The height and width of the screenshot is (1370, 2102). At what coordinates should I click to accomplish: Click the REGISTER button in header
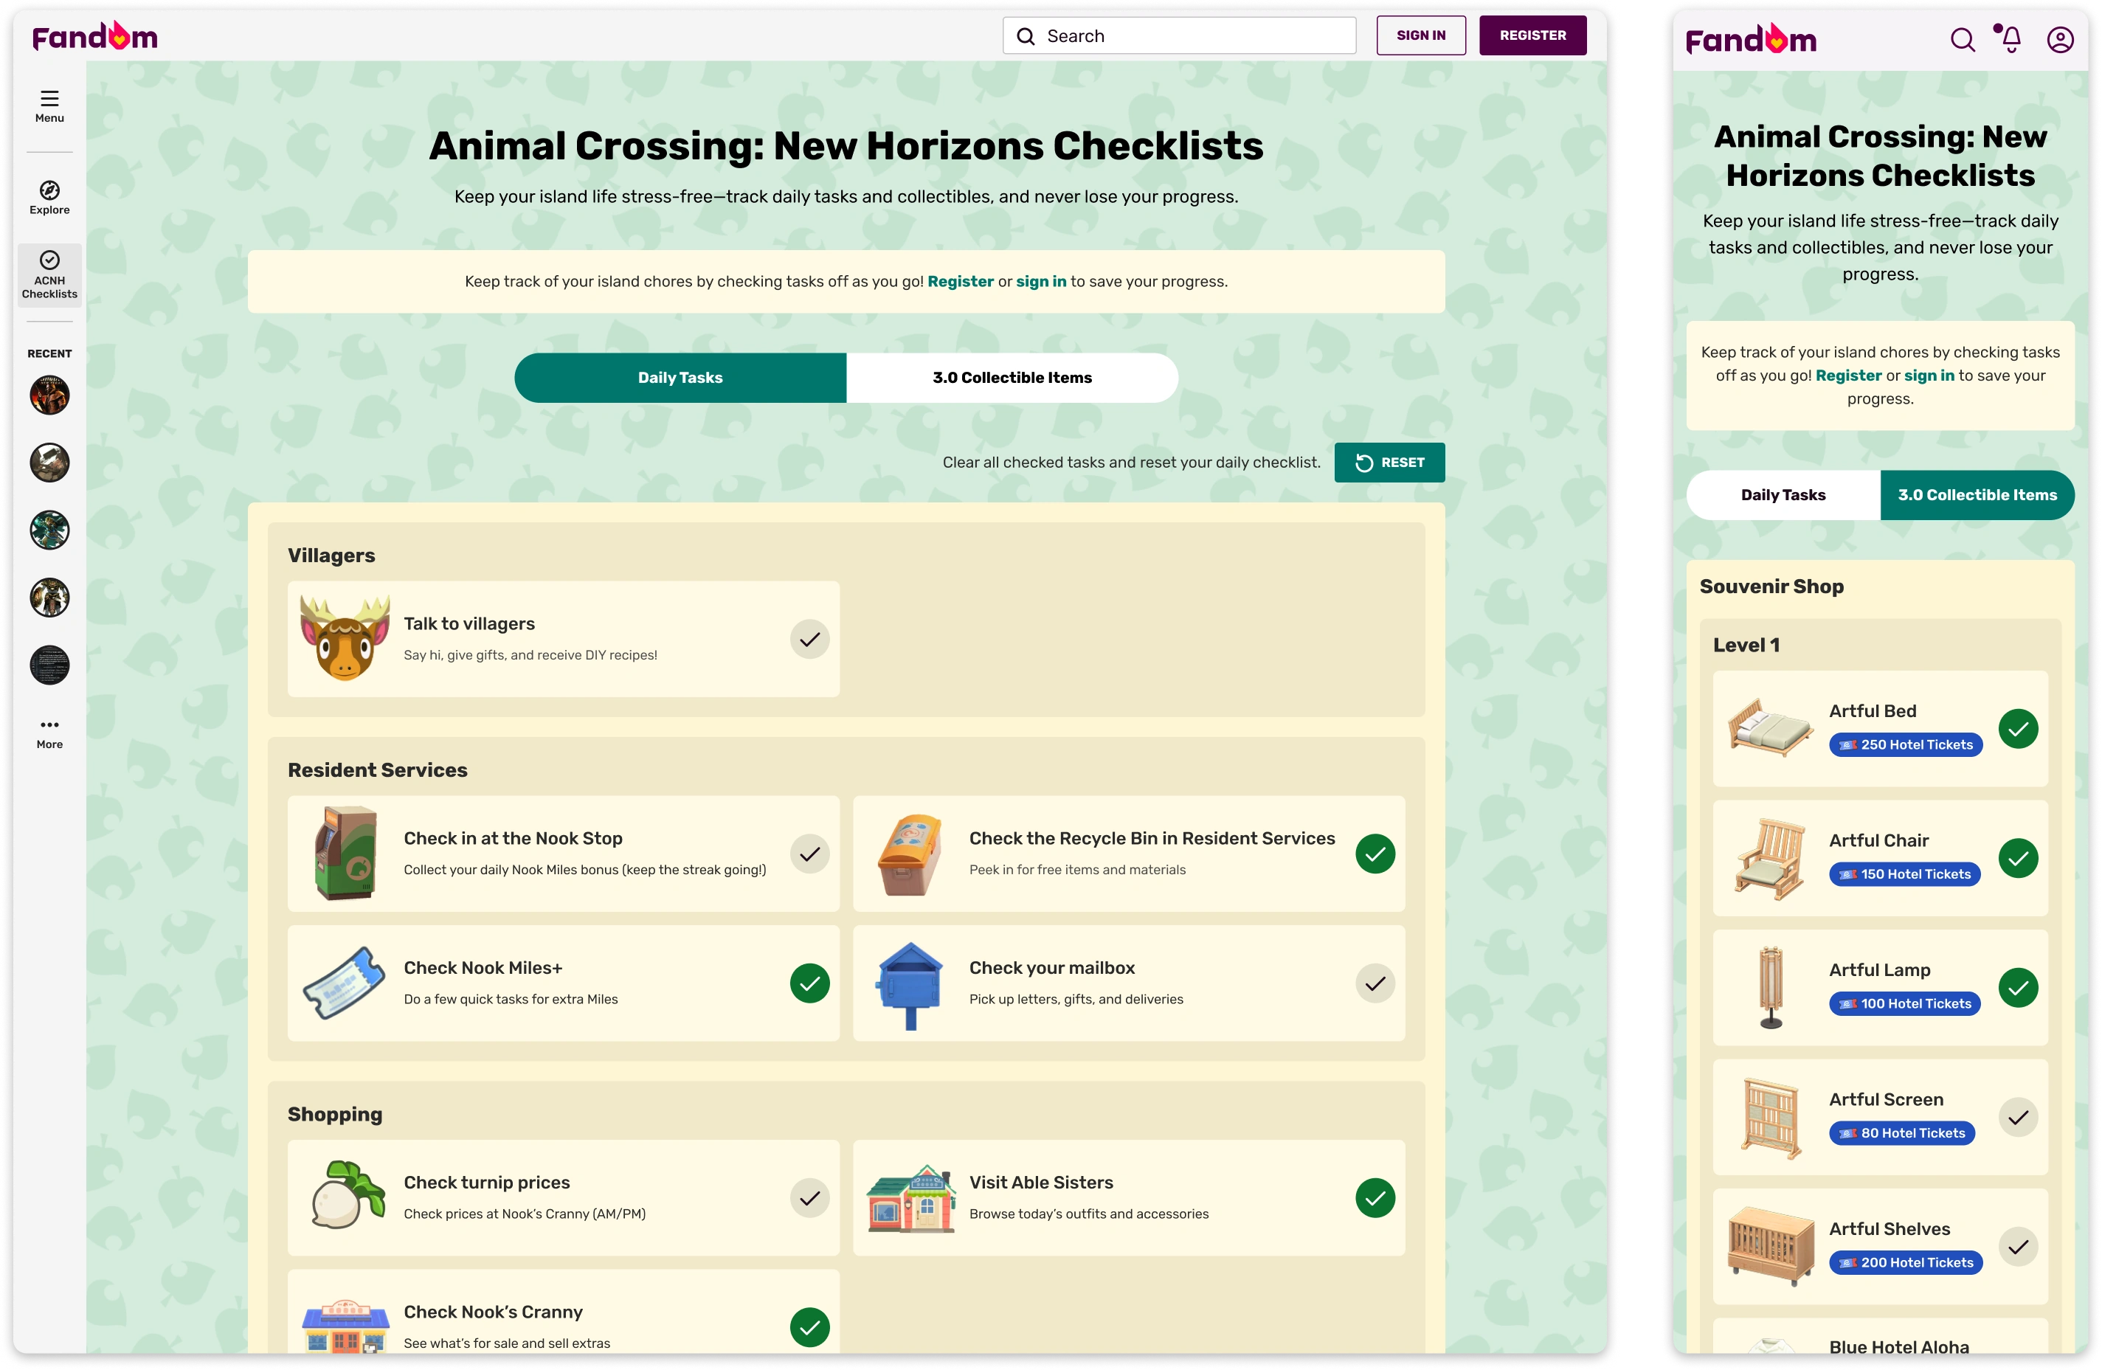point(1532,35)
